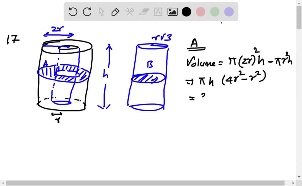The image size is (302, 186).
Task: Click the scroll-up arrow on the right scrollbar
Action: click(299, 2)
